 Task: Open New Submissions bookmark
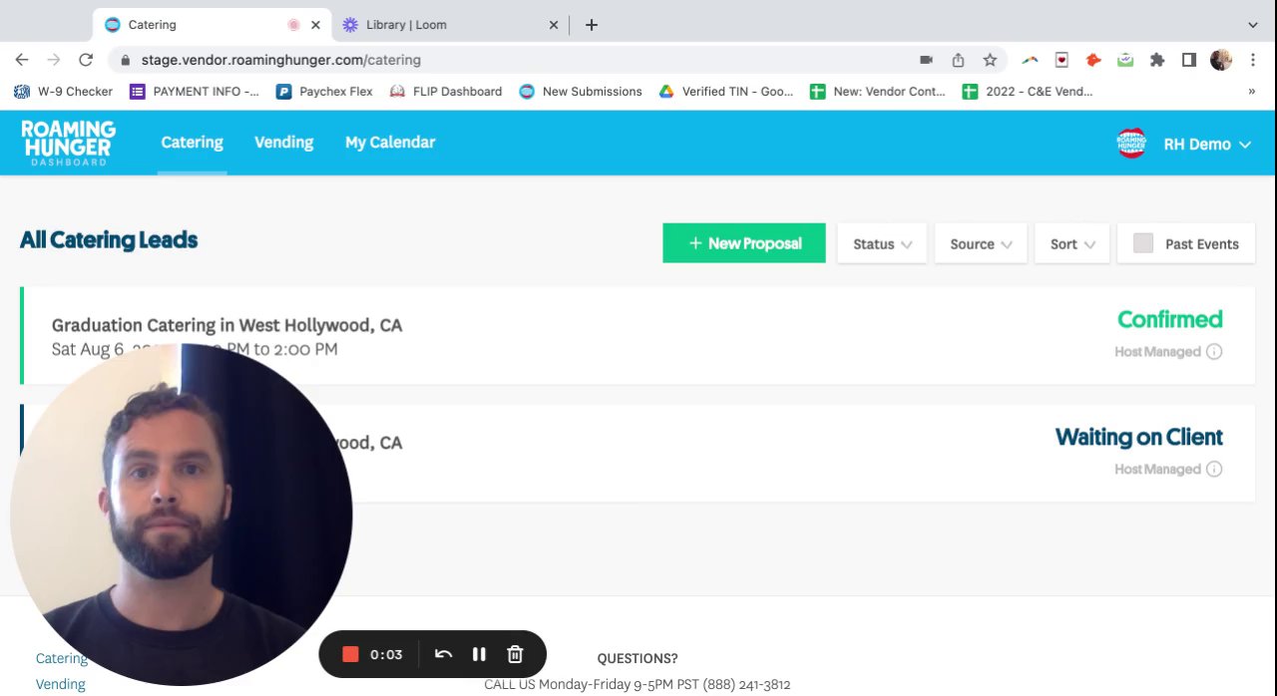pyautogui.click(x=581, y=91)
